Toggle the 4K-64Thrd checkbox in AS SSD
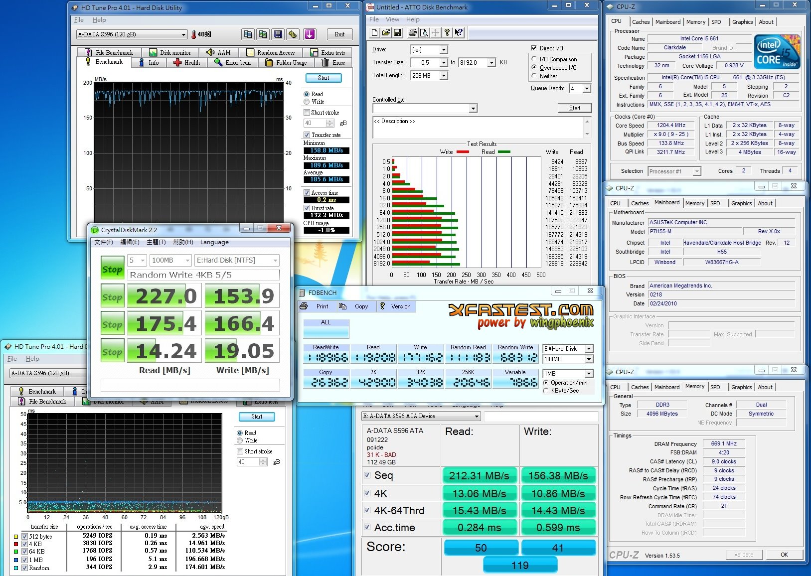Screen dimensions: 811x576 pos(367,510)
